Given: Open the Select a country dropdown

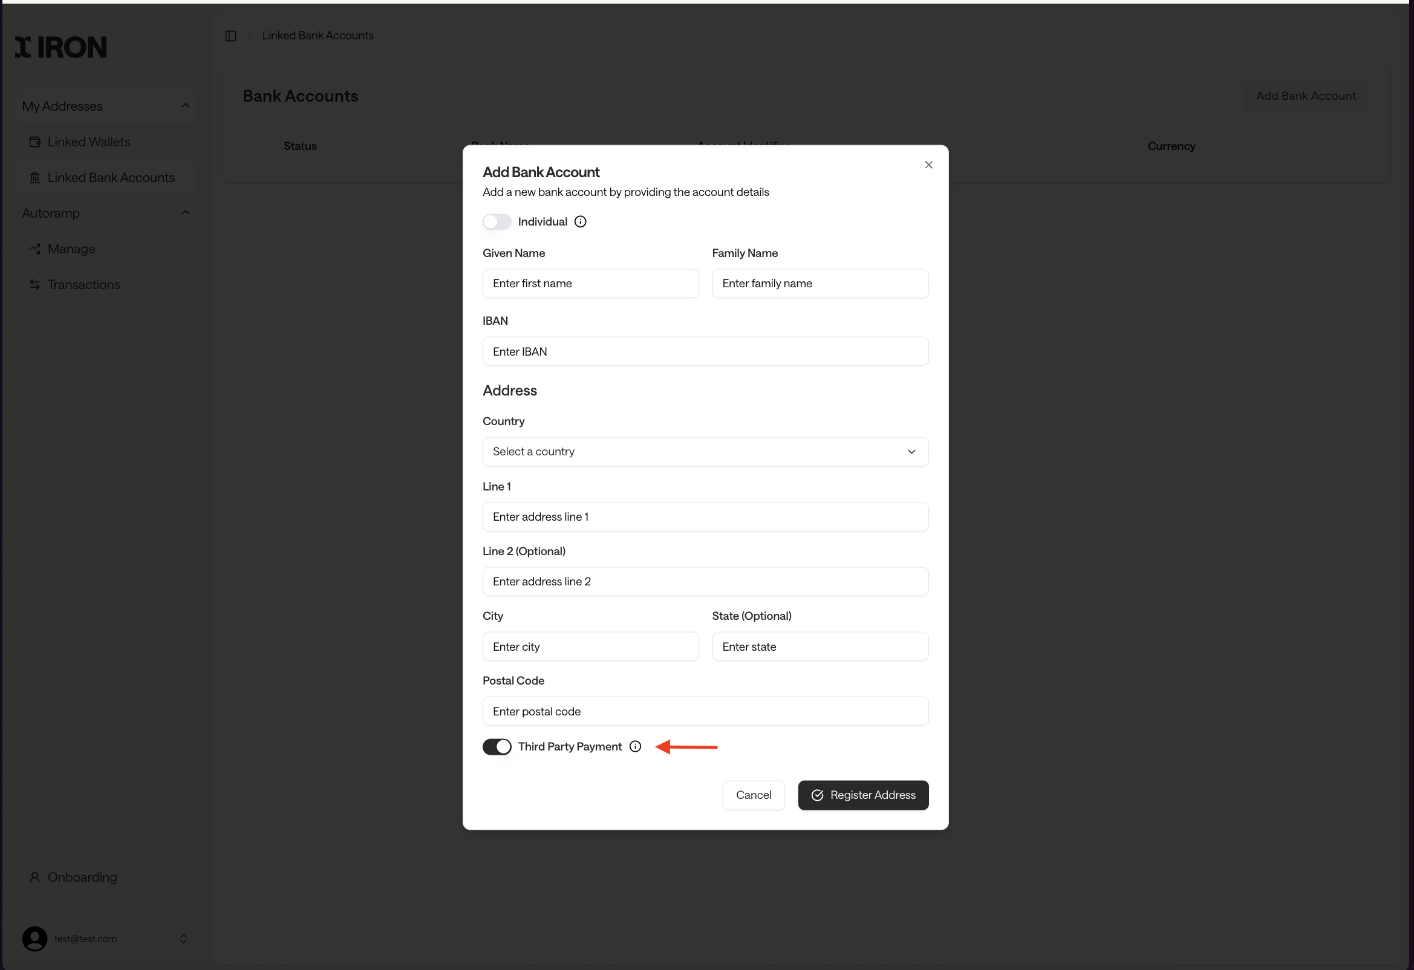Looking at the screenshot, I should 705,452.
